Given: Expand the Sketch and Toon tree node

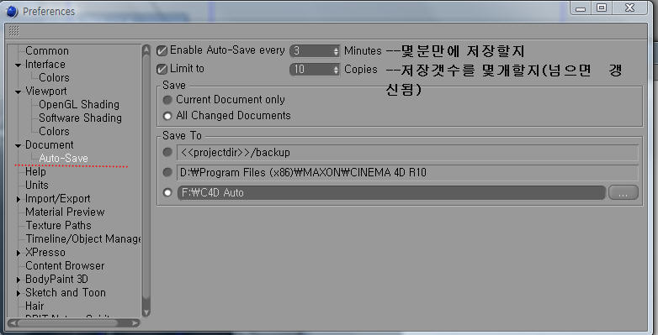Looking at the screenshot, I should point(18,293).
